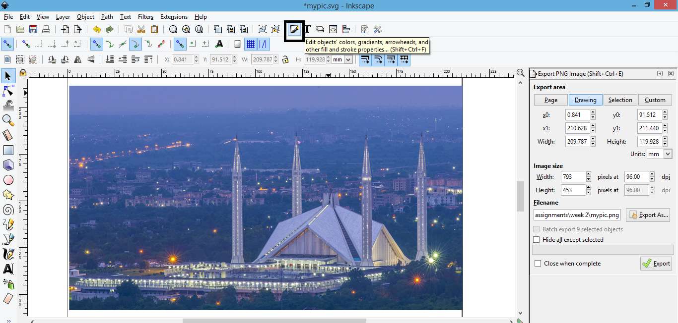
Task: Open the Layer menu
Action: click(x=63, y=17)
